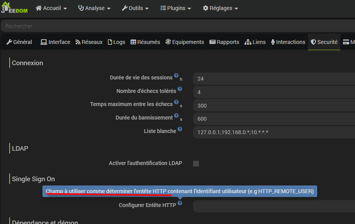This screenshot has height=224, width=355.
Task: Click the Configurer Entête HTTP input field
Action: point(274,206)
